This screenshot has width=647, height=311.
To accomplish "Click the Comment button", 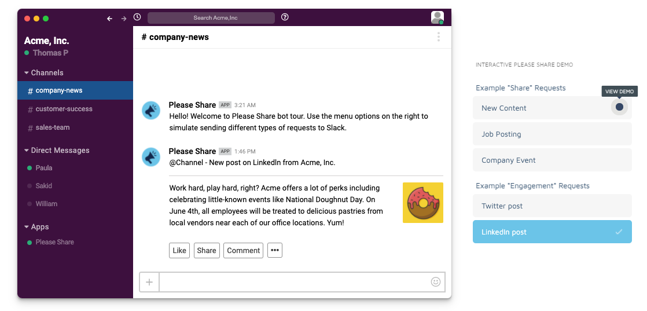I will tap(244, 250).
